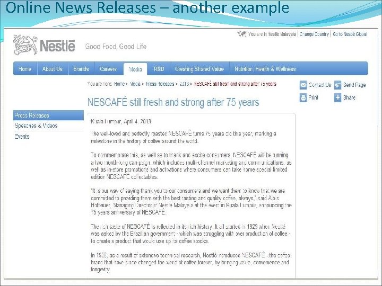
Task: Click the Send Page icon
Action: [x=337, y=85]
